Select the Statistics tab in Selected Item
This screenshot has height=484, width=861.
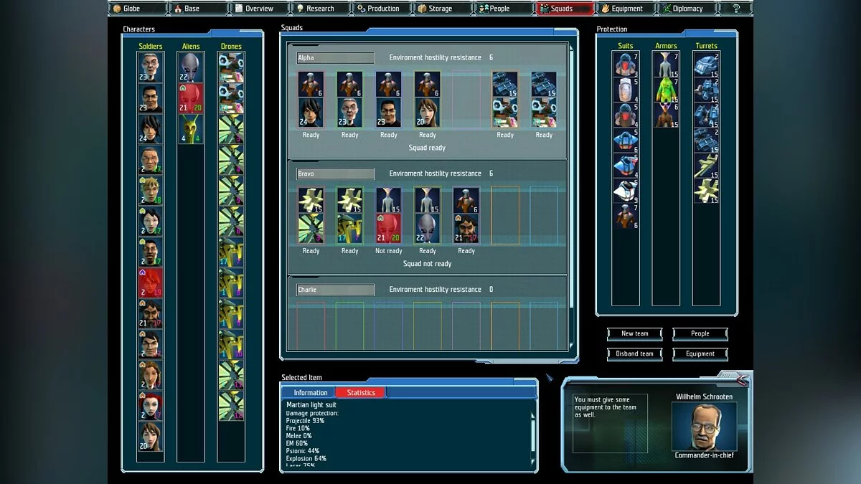click(x=360, y=392)
